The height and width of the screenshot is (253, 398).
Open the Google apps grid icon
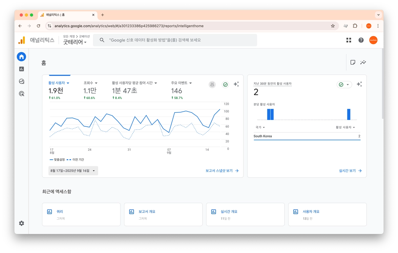(x=349, y=40)
